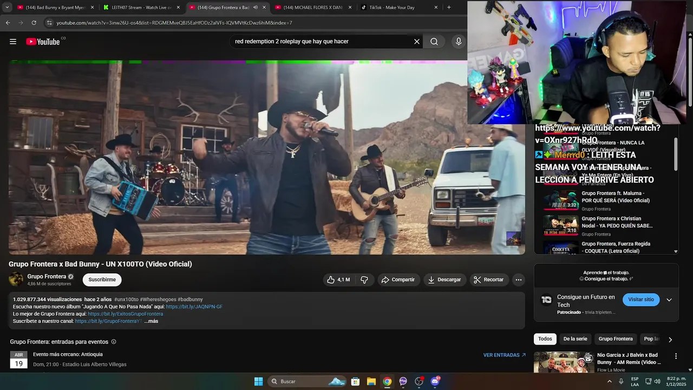The height and width of the screenshot is (390, 693).
Task: Click the video player to pause
Action: [266, 157]
